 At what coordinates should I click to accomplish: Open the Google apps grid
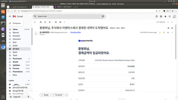[170, 16]
